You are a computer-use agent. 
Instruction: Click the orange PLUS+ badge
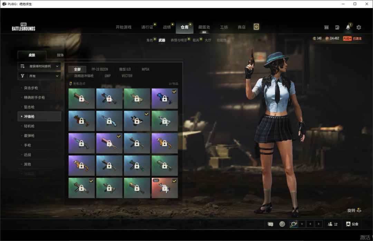click(347, 39)
